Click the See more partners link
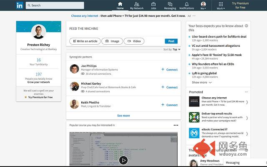Viewport: 267px width, 167px height. tap(123, 116)
